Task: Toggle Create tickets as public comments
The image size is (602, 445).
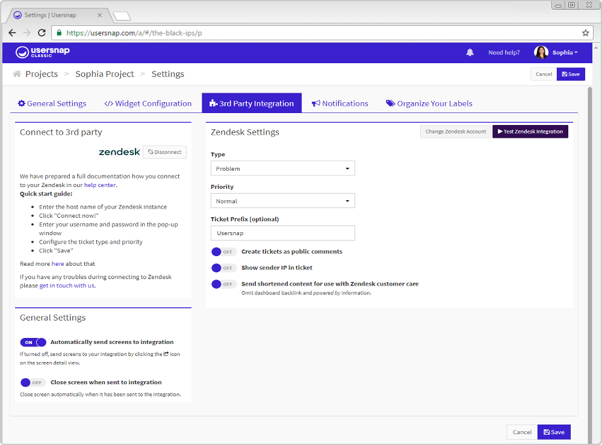Action: (x=224, y=251)
